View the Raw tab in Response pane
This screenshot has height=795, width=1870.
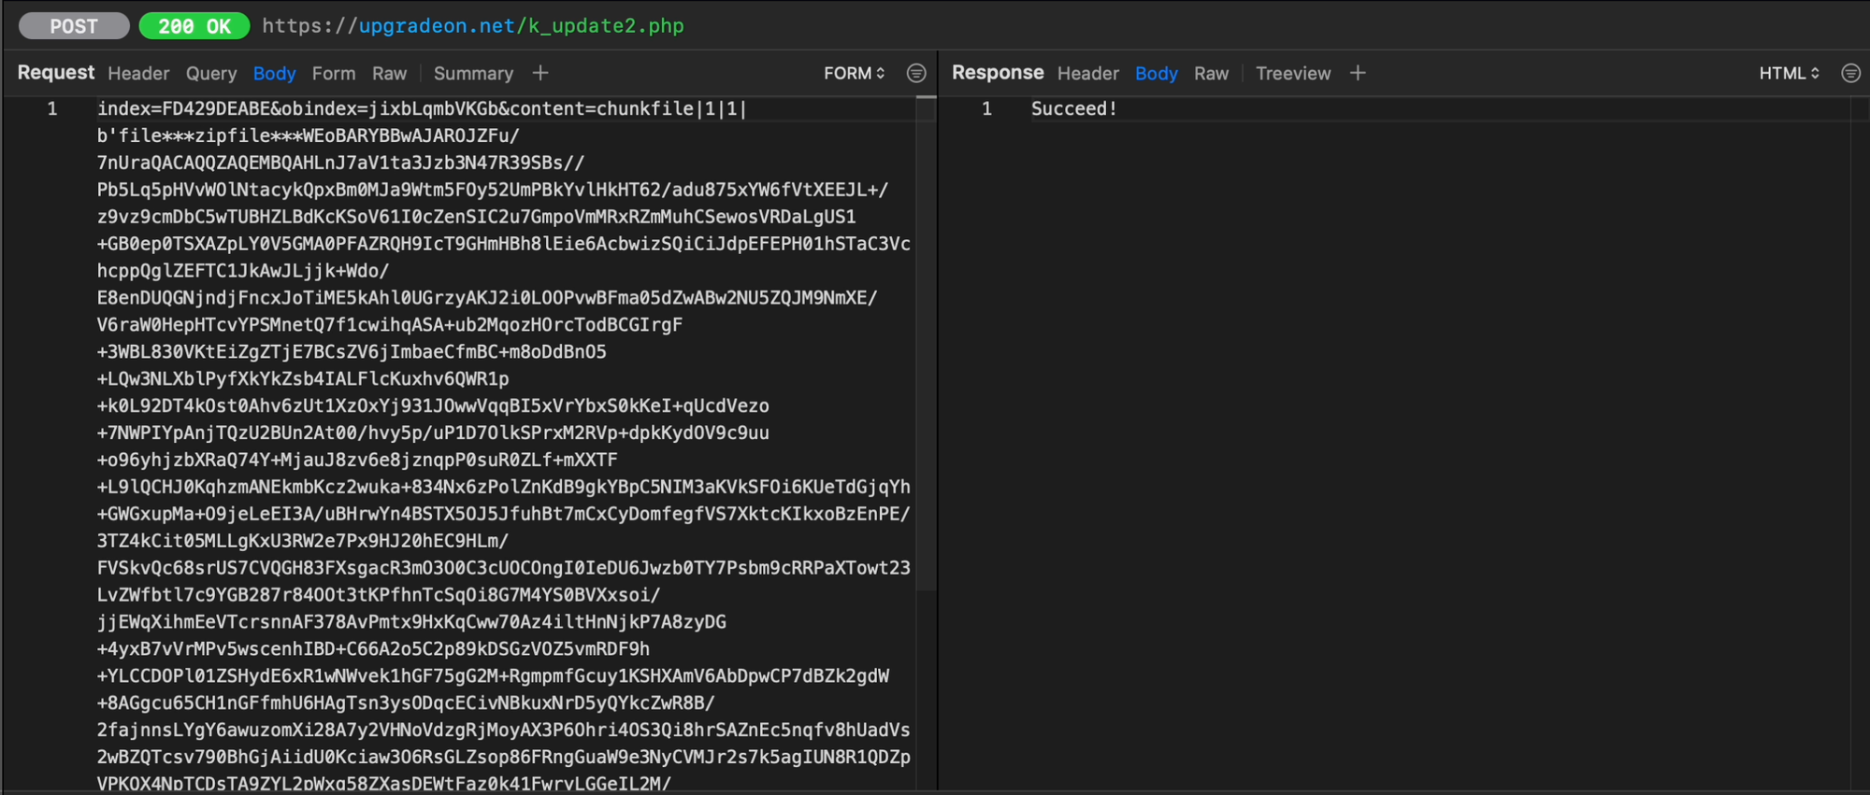pos(1211,73)
